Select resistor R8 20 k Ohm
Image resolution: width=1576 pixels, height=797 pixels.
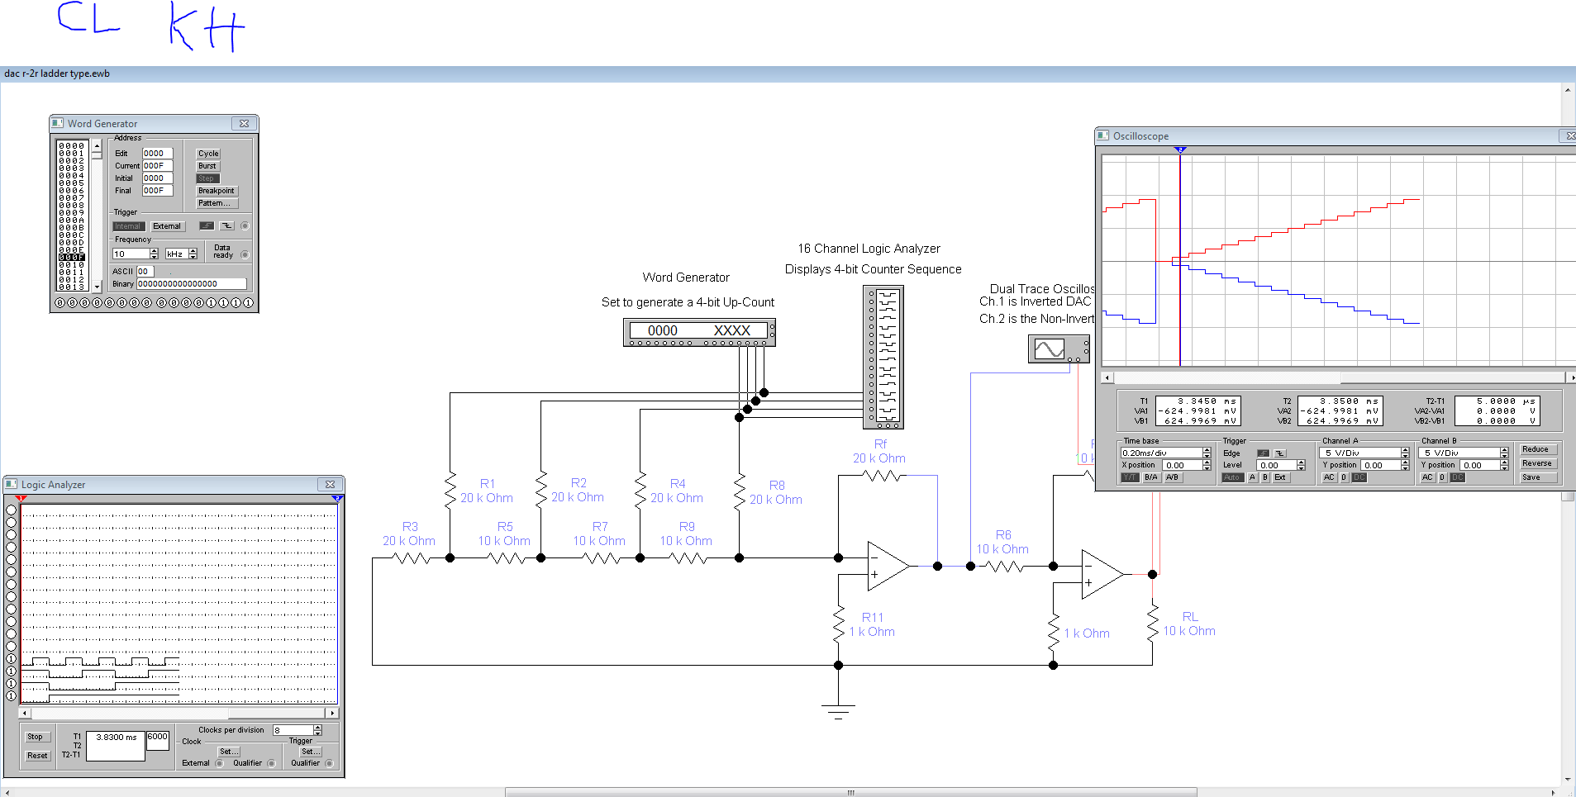pos(740,491)
